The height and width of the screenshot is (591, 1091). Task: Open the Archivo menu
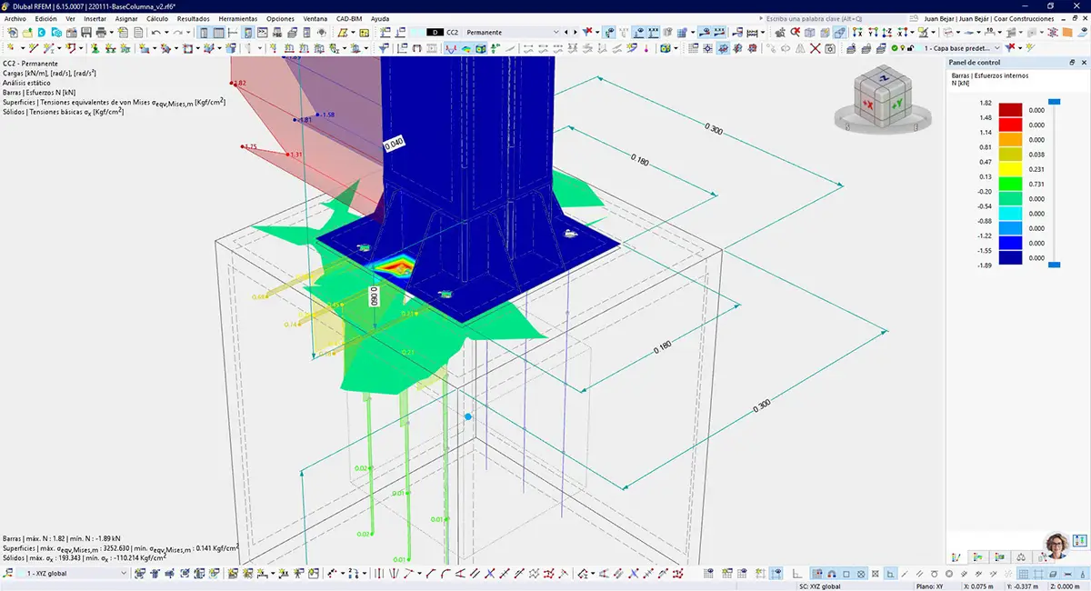point(15,18)
